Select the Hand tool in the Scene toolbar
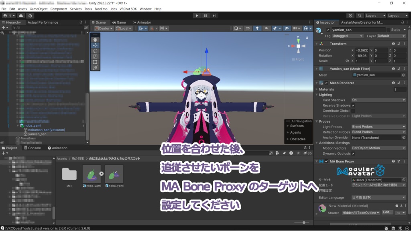 pos(96,40)
